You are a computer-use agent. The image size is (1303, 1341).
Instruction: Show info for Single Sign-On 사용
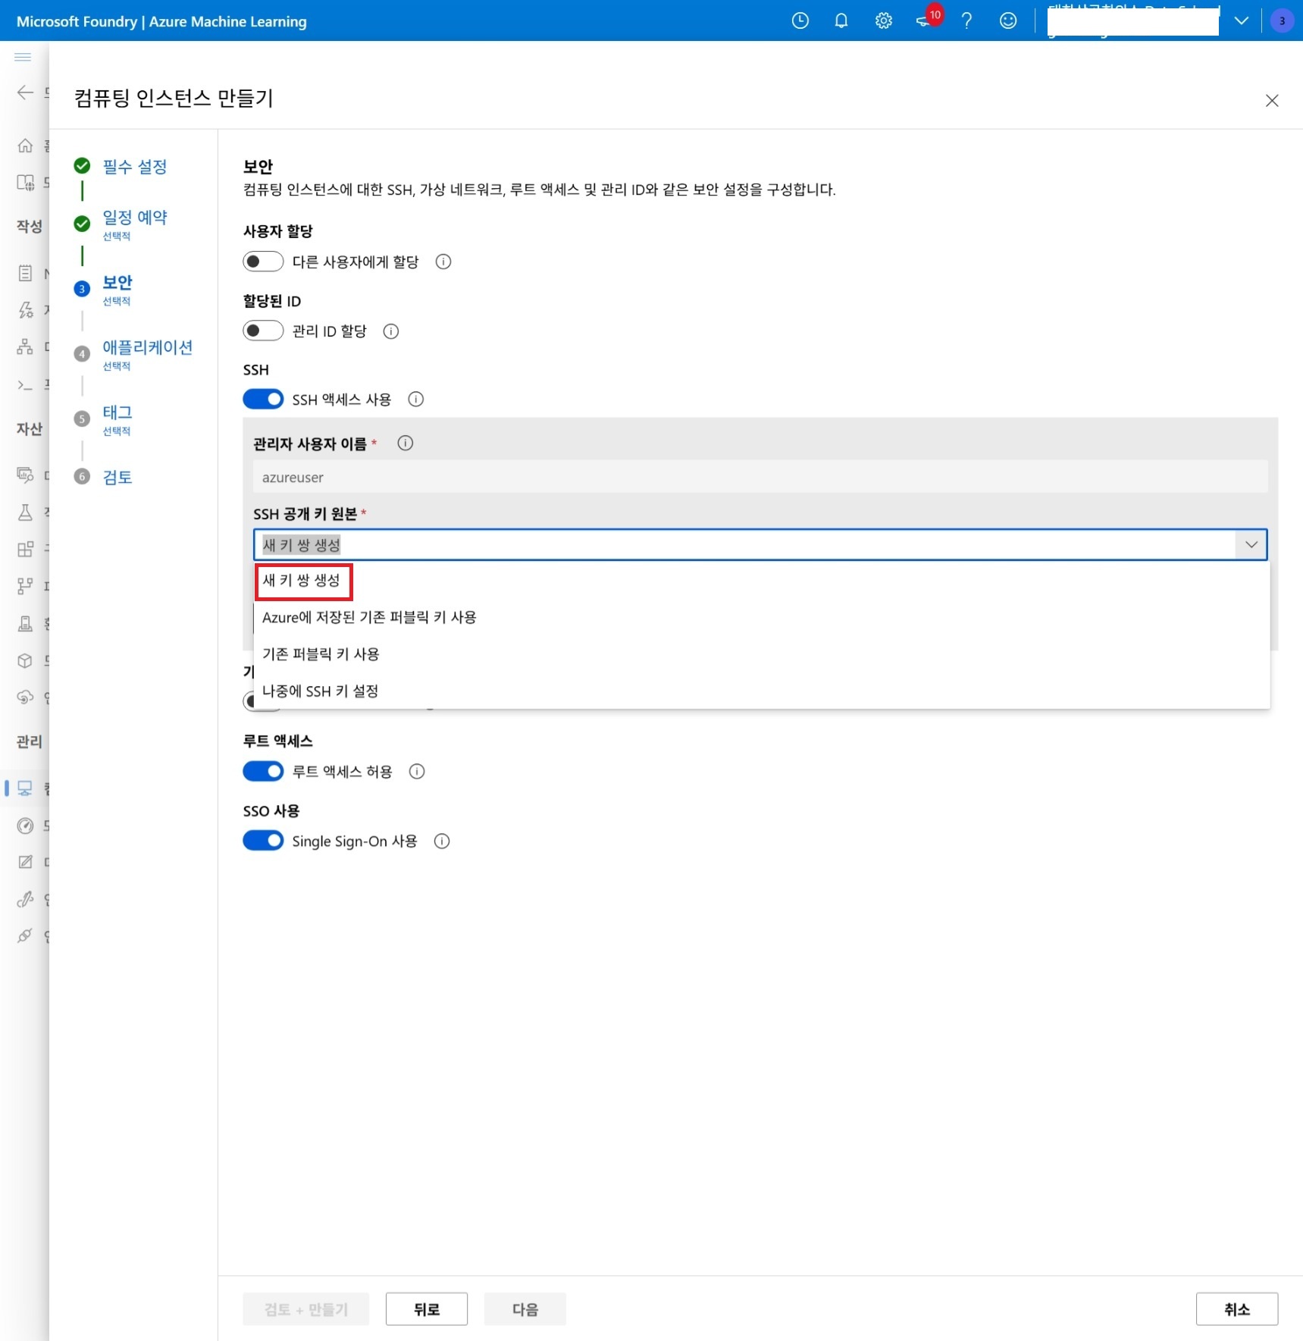point(442,841)
